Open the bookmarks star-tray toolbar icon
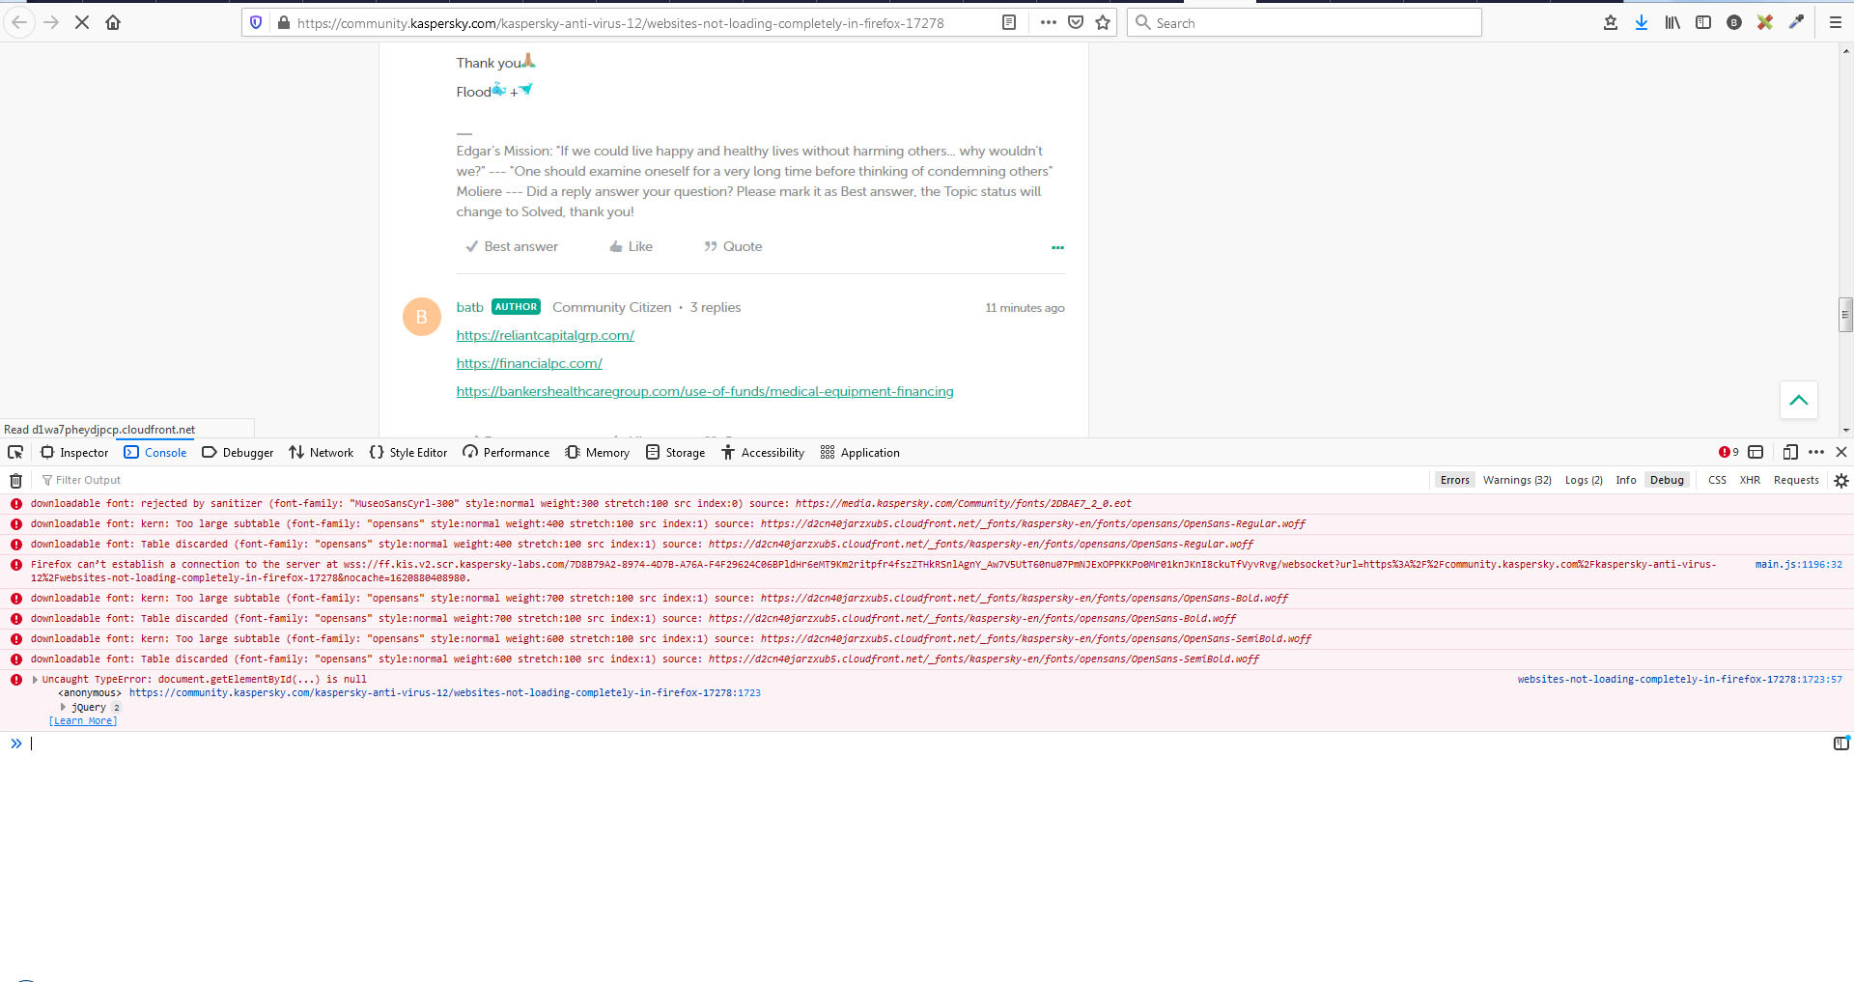Viewport: 1854px width, 982px height. click(x=1611, y=22)
